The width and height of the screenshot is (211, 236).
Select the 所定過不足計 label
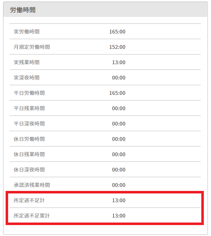[x=29, y=200]
